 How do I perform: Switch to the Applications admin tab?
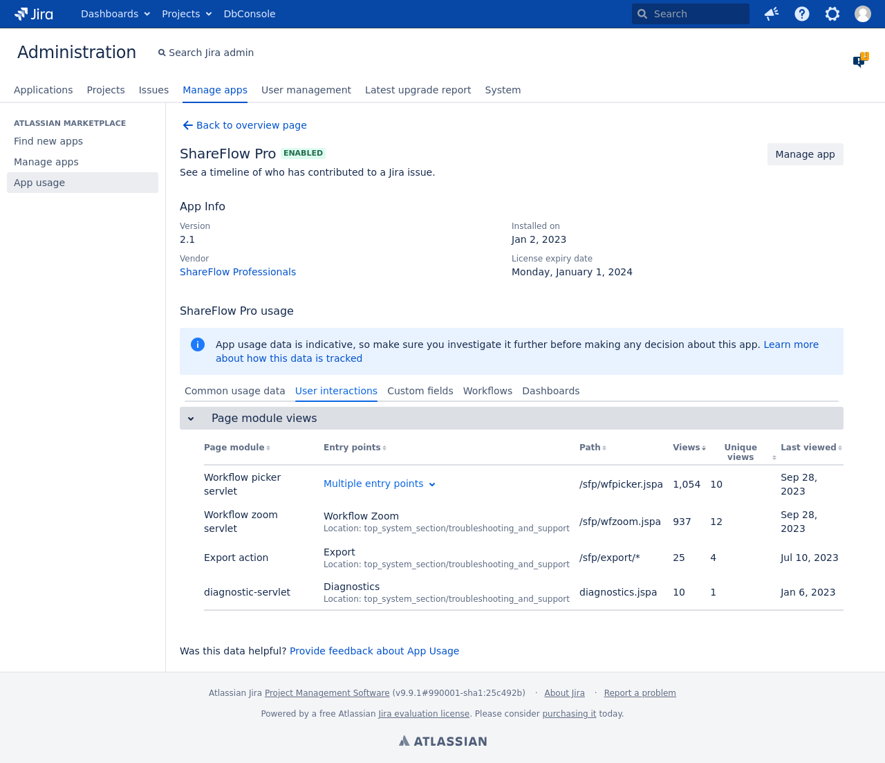[x=43, y=90]
